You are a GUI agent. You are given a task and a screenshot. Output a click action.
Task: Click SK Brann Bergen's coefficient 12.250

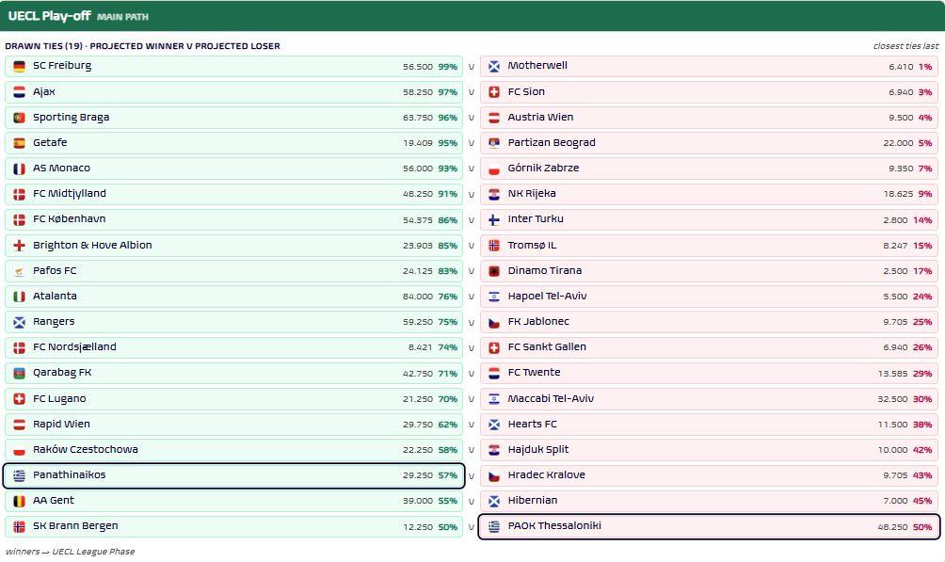point(418,527)
